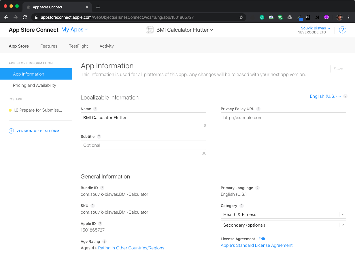Screen dimensions: 355x254
Task: Click into the Subtitle input field
Action: coord(143,145)
